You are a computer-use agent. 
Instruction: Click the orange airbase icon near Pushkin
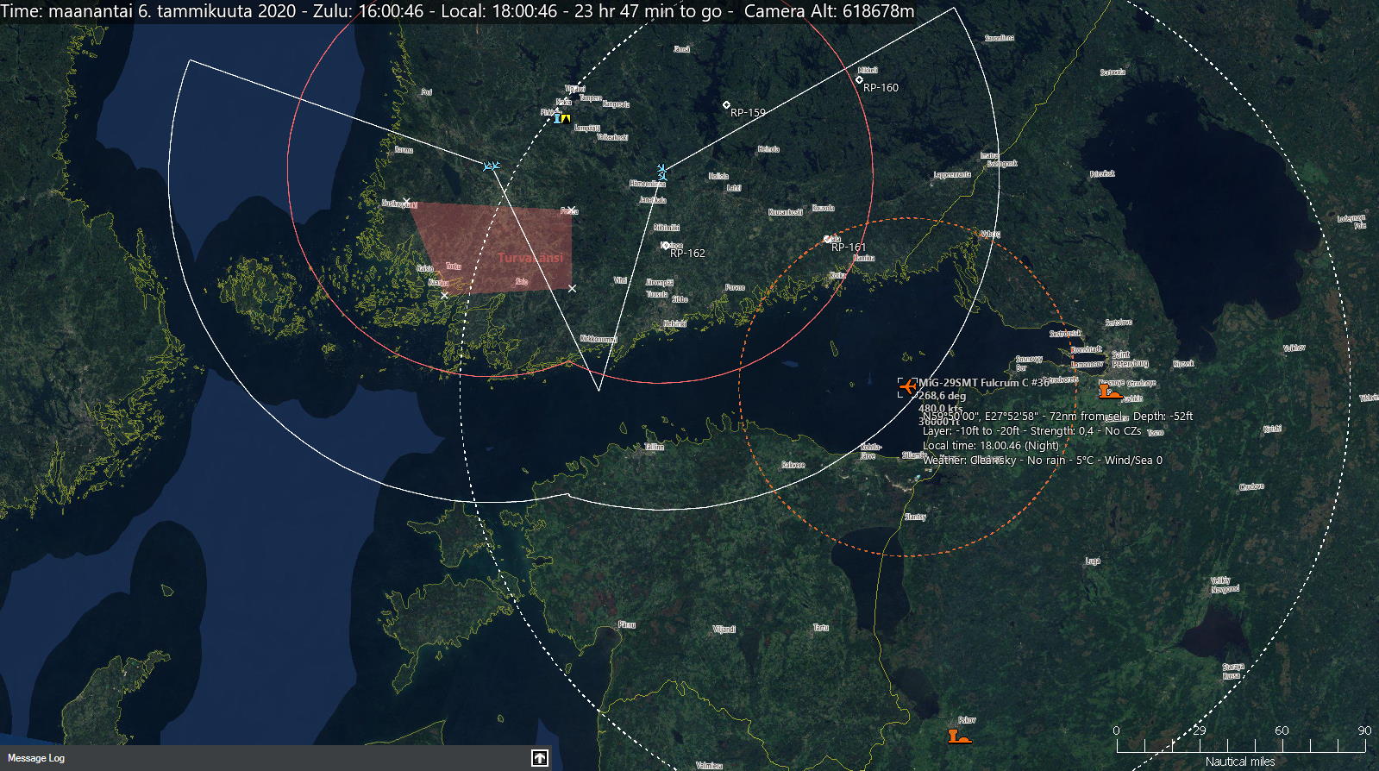coord(1108,392)
